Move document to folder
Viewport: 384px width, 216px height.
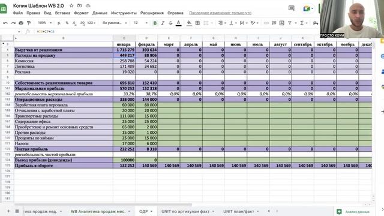pyautogui.click(x=80, y=5)
